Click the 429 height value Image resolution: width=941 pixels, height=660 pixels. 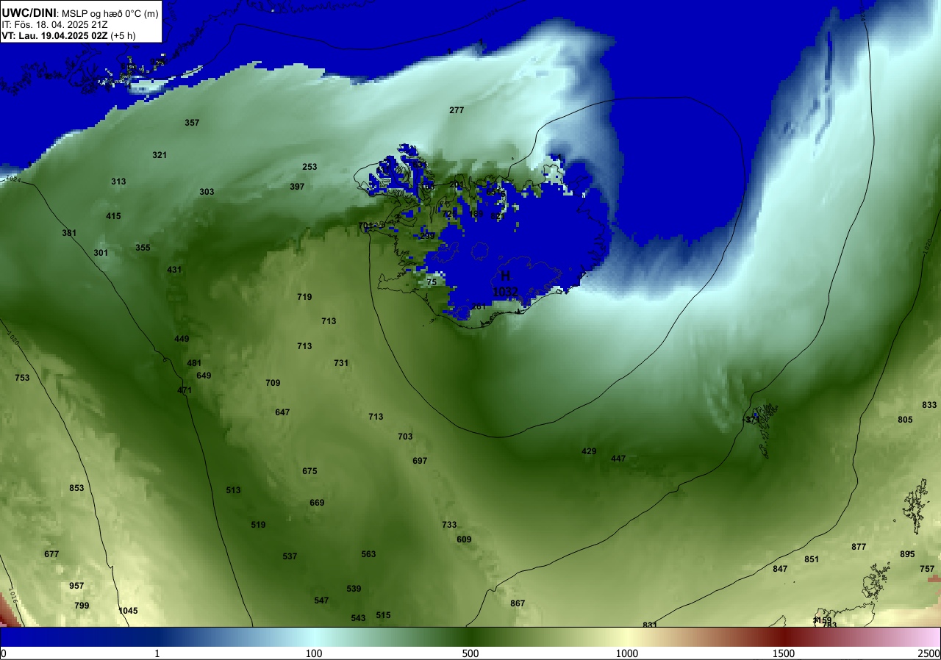coord(589,451)
